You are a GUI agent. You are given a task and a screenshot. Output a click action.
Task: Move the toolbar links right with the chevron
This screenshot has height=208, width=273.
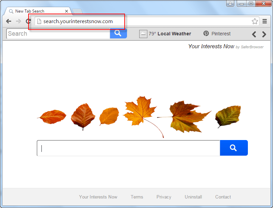tap(264, 34)
